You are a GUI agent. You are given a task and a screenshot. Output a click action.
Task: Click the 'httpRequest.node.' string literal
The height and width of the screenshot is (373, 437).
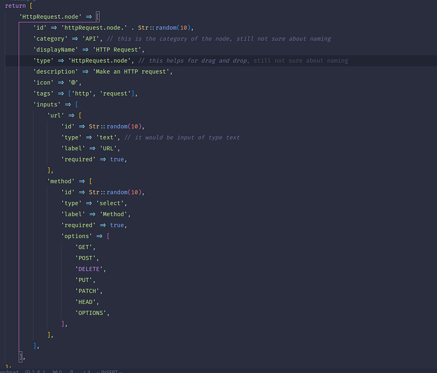tap(94, 28)
